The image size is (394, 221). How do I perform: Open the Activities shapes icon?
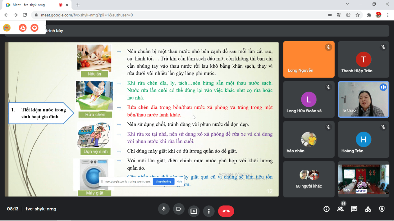click(368, 209)
